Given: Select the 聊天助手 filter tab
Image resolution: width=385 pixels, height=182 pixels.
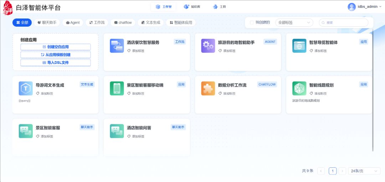Looking at the screenshot, I should (47, 22).
